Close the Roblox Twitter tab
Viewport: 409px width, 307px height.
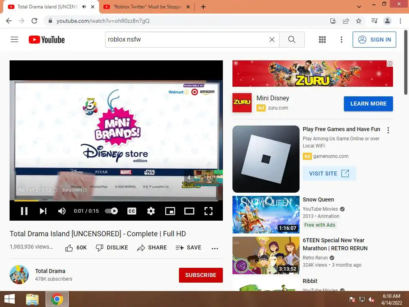click(188, 7)
